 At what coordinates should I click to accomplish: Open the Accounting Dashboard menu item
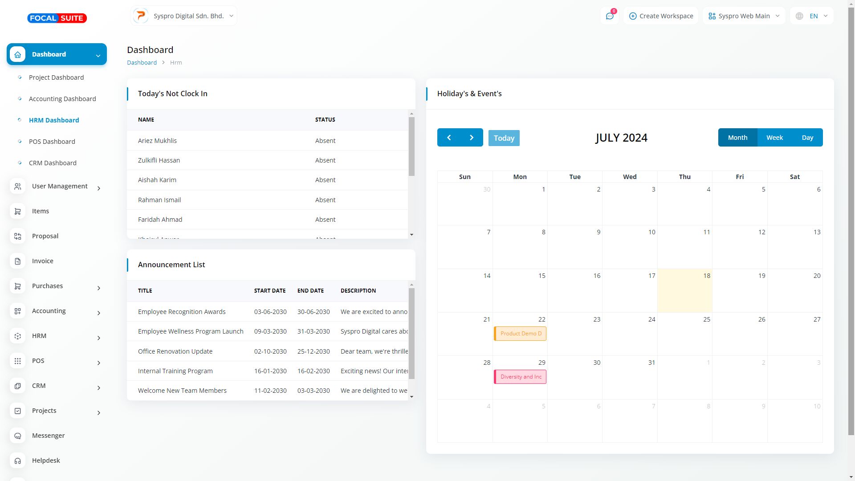click(62, 99)
